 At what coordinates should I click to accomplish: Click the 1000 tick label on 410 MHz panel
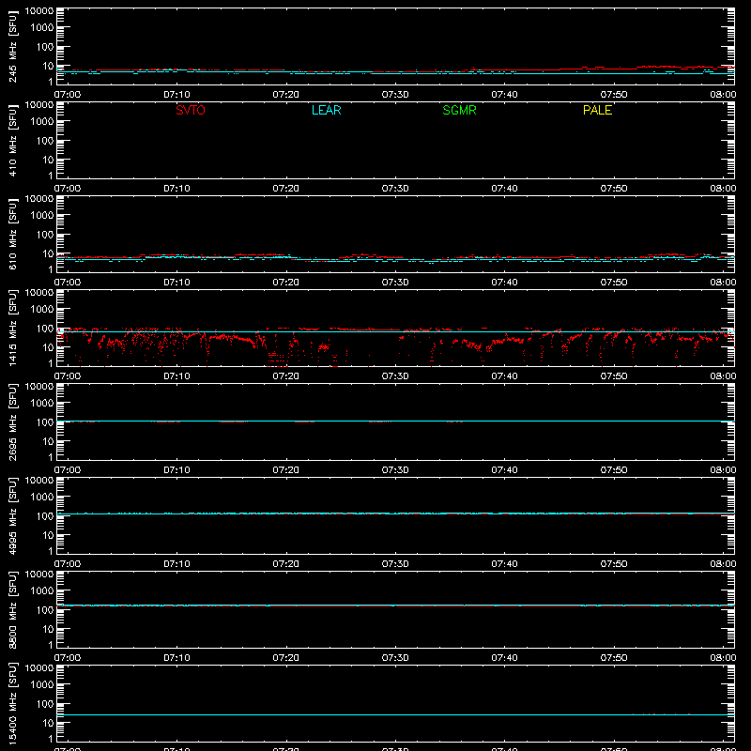pos(42,122)
